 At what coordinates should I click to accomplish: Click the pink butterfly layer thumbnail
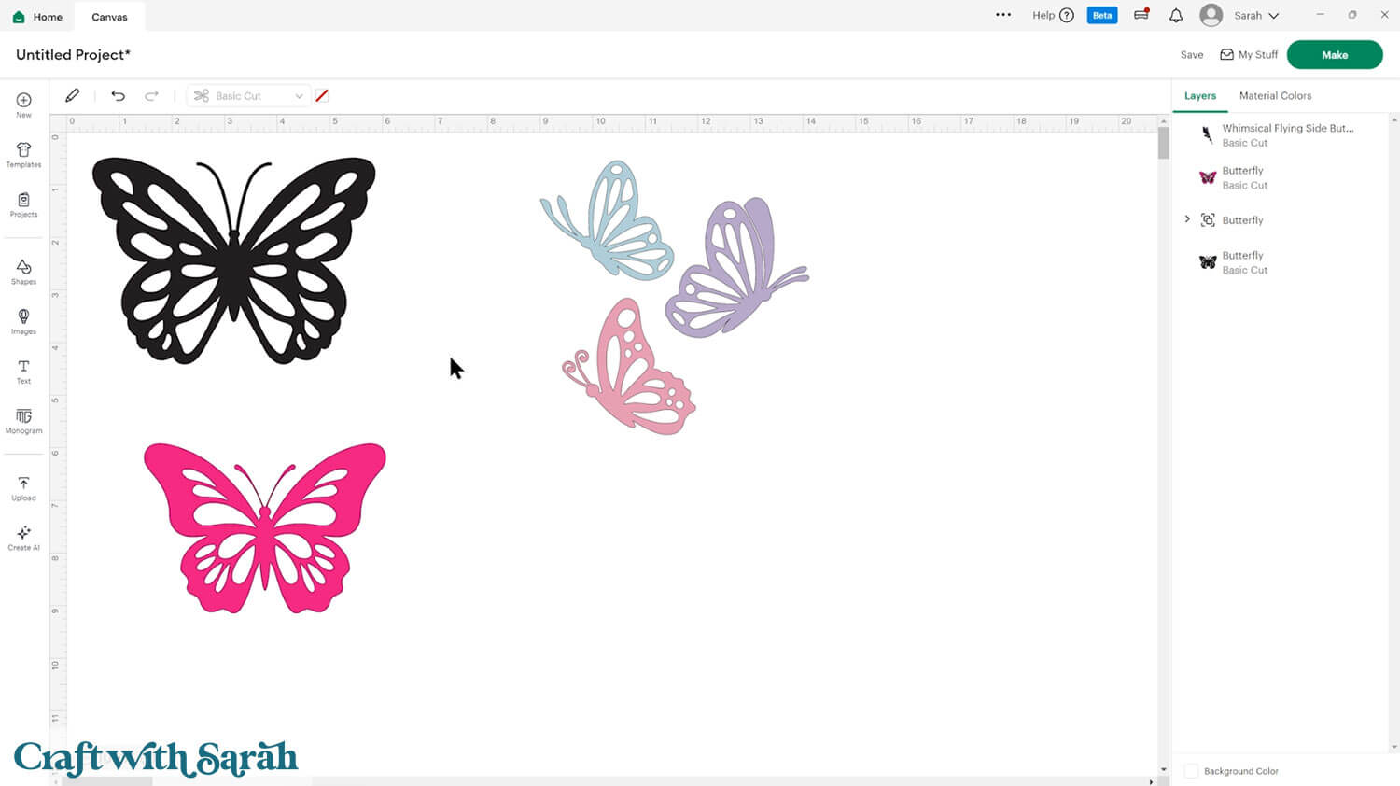[x=1208, y=177]
